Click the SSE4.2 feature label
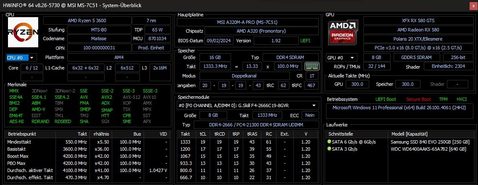478x185 pixels. (x=62, y=97)
